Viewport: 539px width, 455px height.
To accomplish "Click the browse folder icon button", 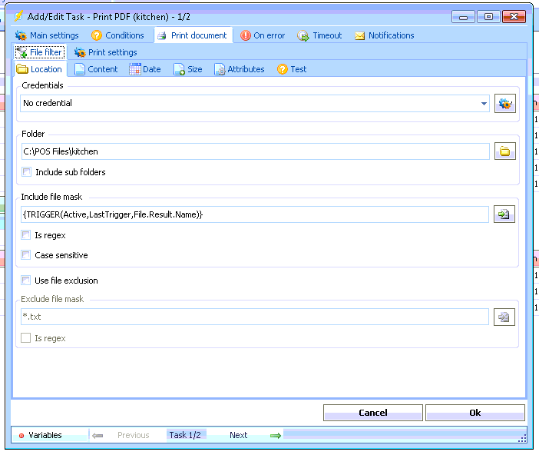I will pyautogui.click(x=504, y=151).
